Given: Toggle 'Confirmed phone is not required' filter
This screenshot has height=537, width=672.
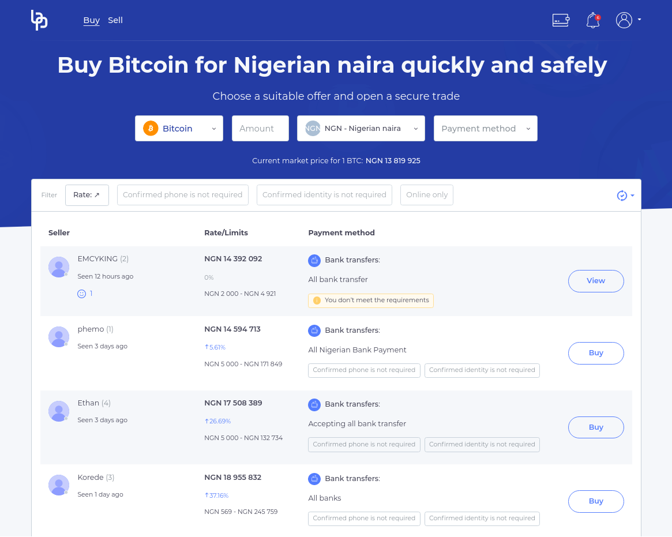Looking at the screenshot, I should tap(183, 195).
